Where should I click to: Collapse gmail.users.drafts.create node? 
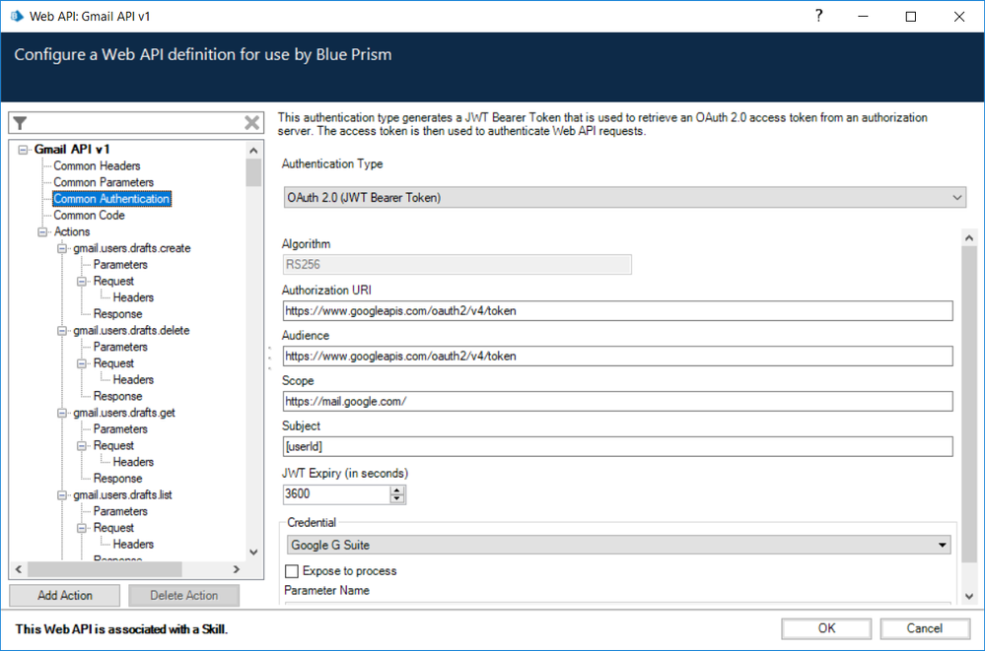click(63, 248)
